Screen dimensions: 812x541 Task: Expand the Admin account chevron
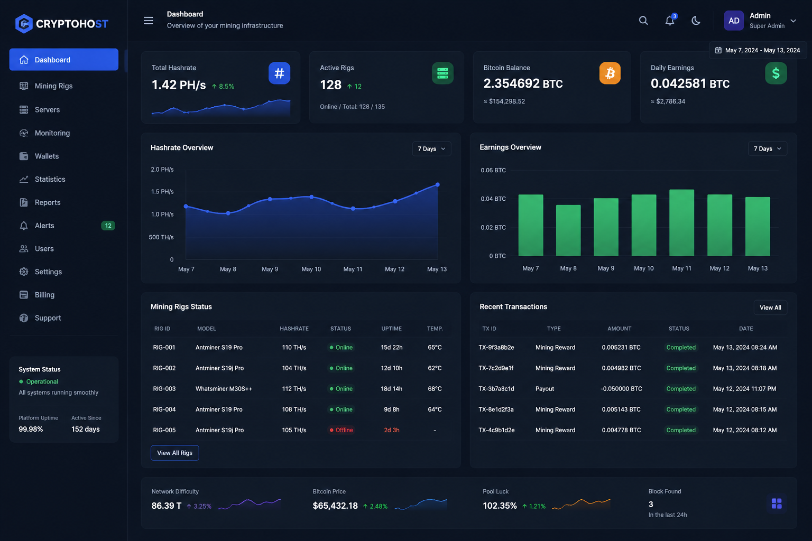click(x=793, y=21)
